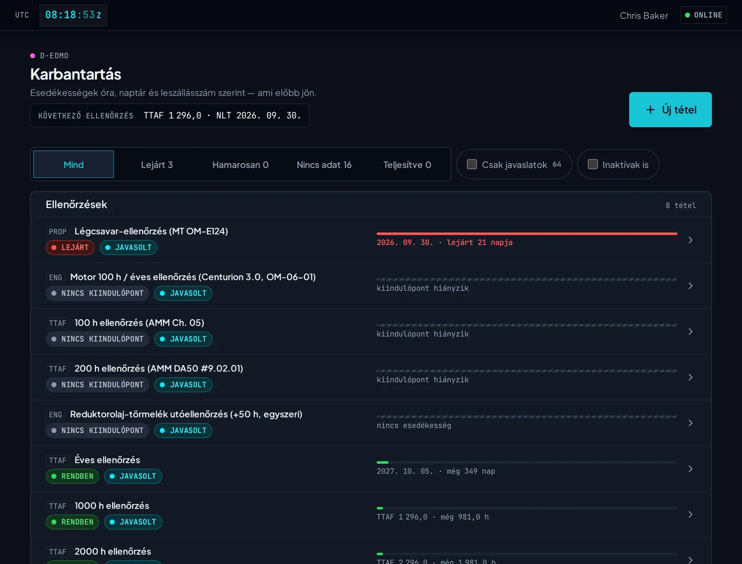Click JAVASOLT badge on Légcsavar-ellenőrzés row
The image size is (742, 564).
pos(128,247)
